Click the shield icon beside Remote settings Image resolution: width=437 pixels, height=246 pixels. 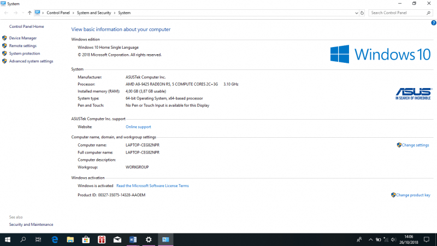(4, 46)
